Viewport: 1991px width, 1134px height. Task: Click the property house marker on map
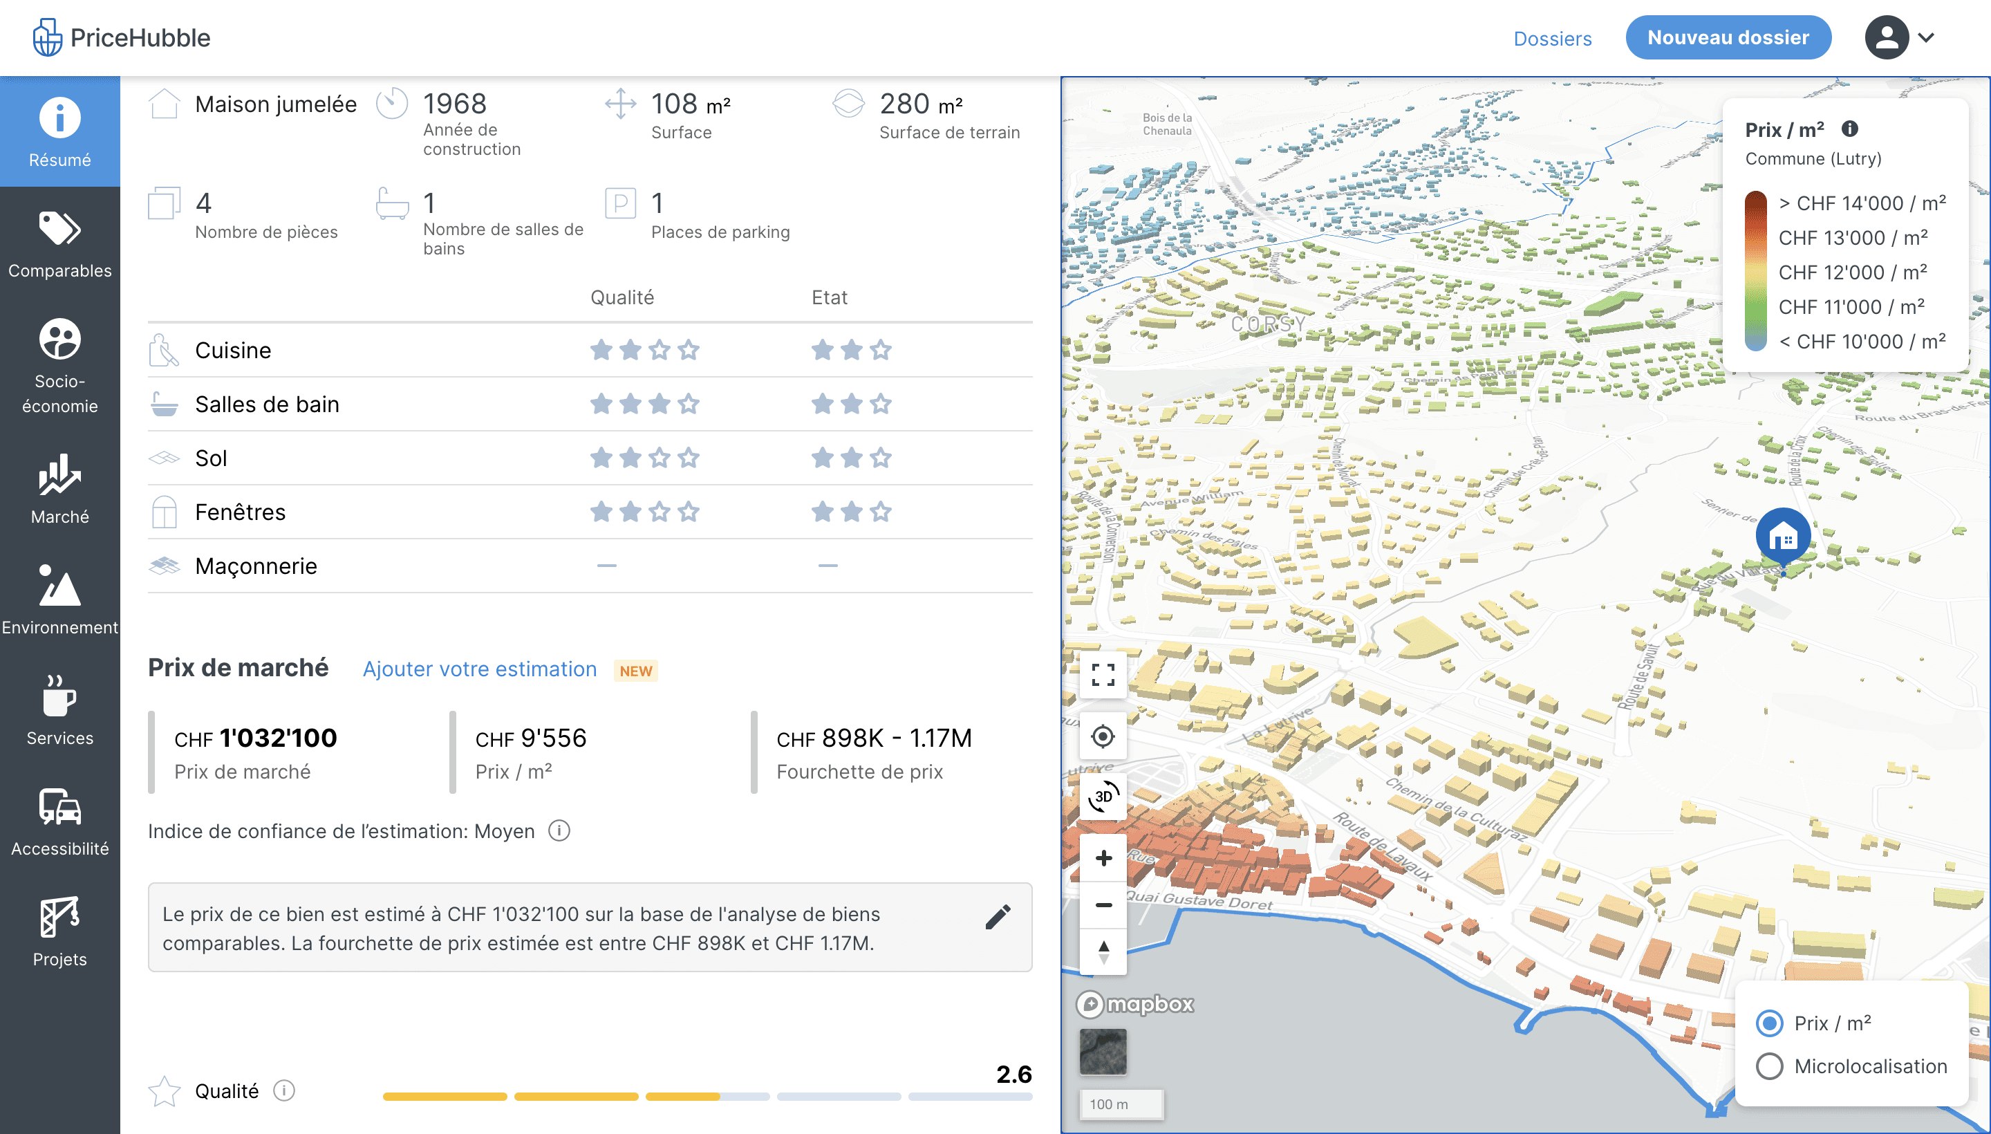coord(1782,536)
